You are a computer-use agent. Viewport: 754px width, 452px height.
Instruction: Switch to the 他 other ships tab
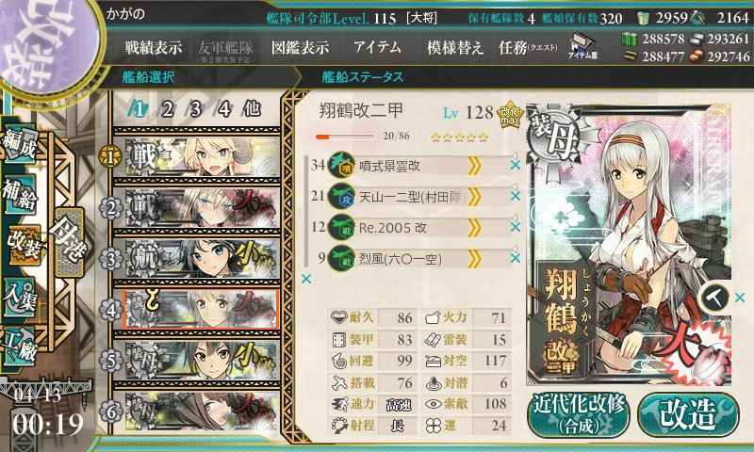tap(252, 109)
